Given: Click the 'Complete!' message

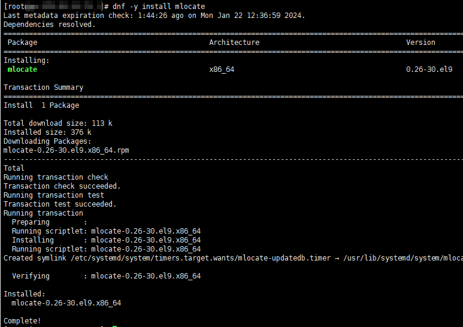Looking at the screenshot, I should pos(22,321).
